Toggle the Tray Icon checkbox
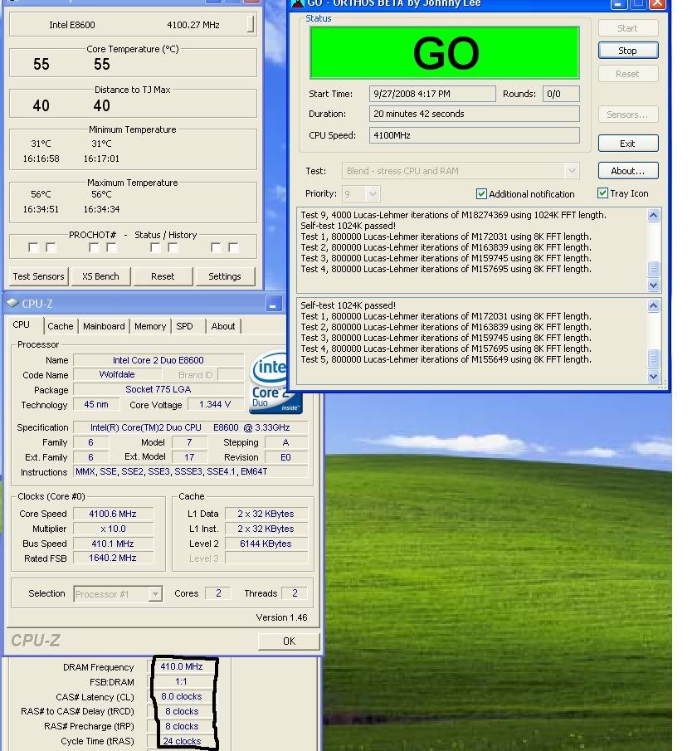 click(x=602, y=193)
